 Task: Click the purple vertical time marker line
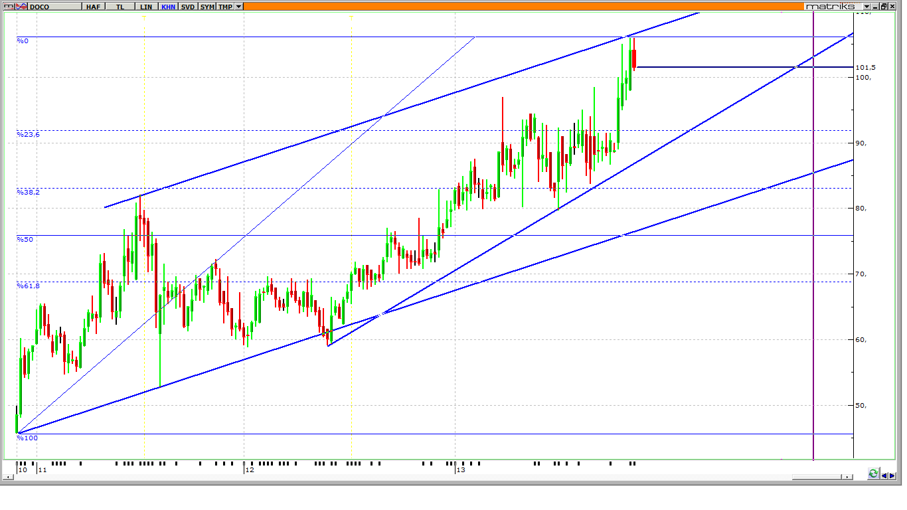click(813, 266)
